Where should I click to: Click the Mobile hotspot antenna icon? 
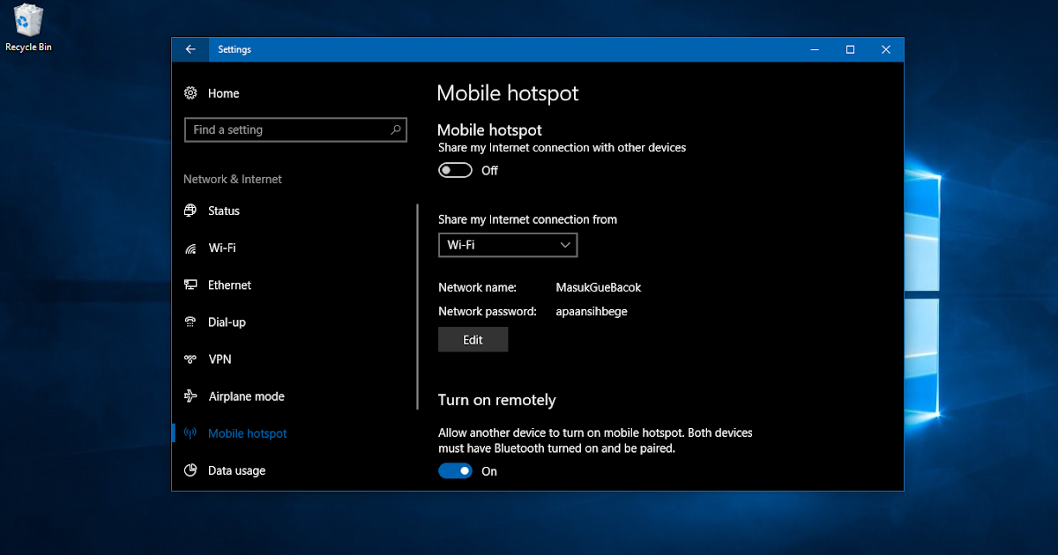pyautogui.click(x=190, y=433)
